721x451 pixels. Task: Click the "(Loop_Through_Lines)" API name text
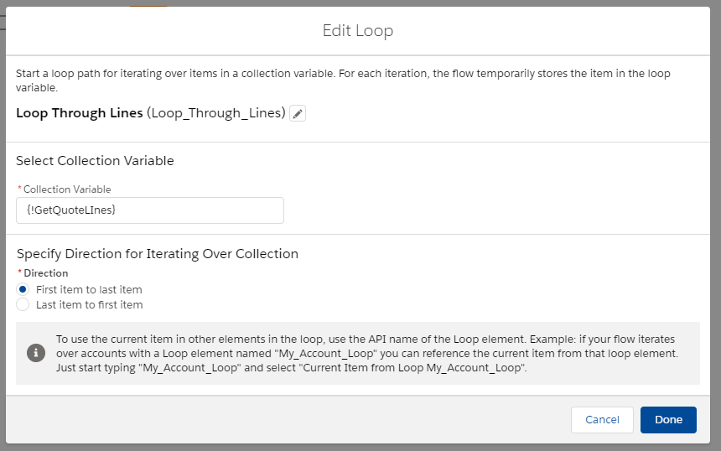tap(215, 113)
